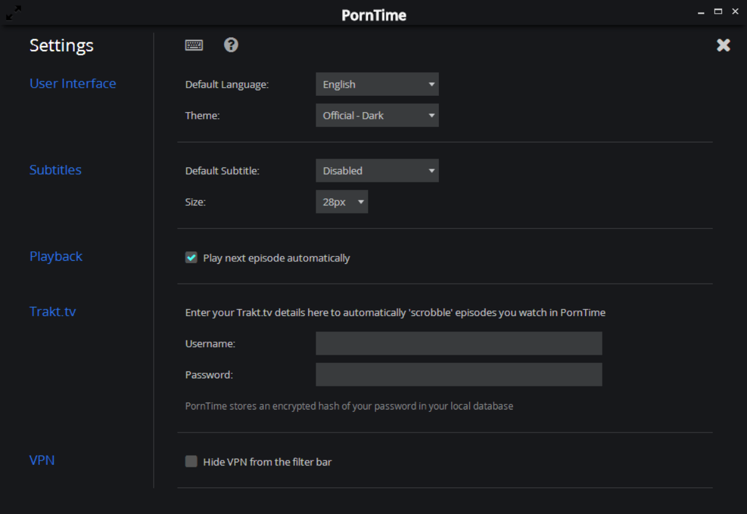Close the application window
This screenshot has height=514, width=747.
coord(735,12)
